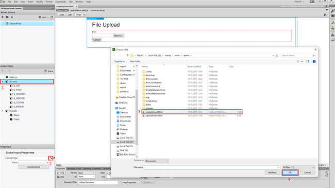
Task: Browse for the Linked Page file
Action: (x=51, y=158)
